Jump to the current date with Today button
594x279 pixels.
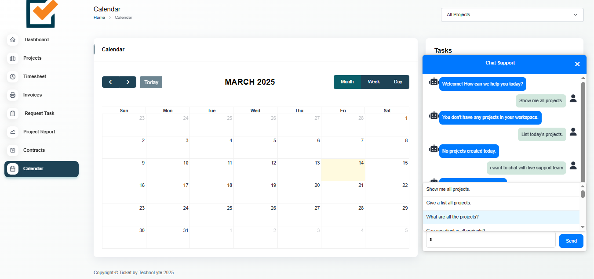(151, 82)
